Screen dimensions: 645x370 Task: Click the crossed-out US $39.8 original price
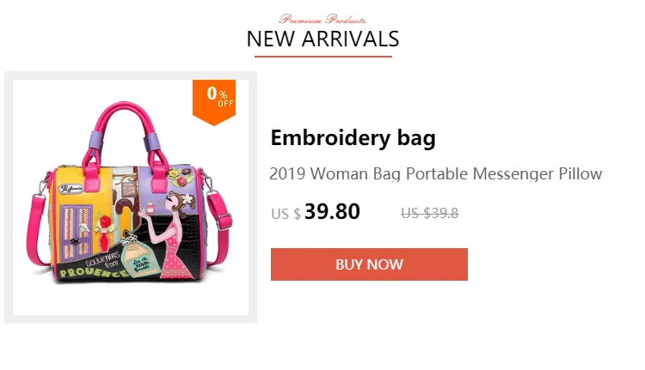[x=429, y=213]
